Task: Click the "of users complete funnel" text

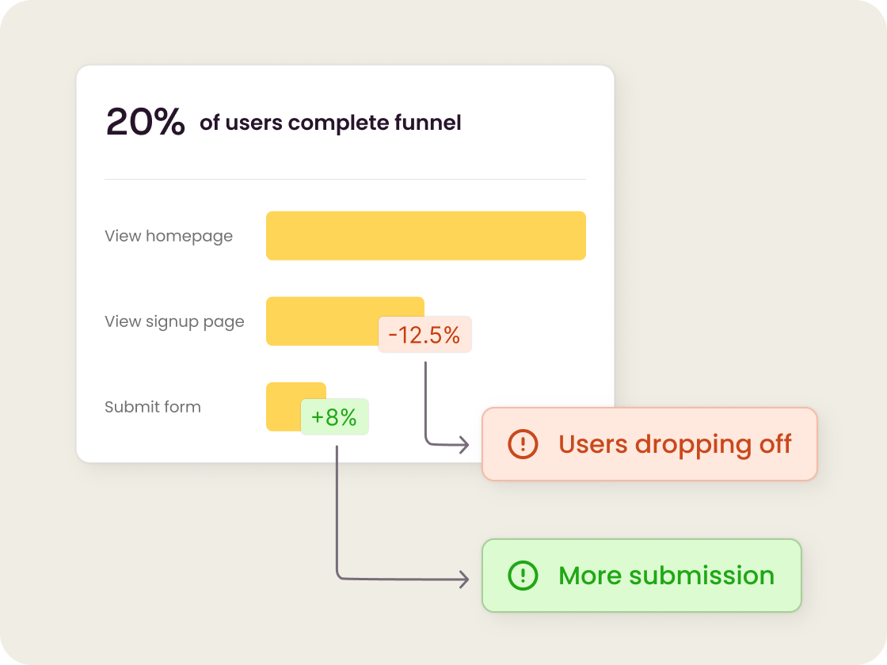Action: tap(330, 123)
